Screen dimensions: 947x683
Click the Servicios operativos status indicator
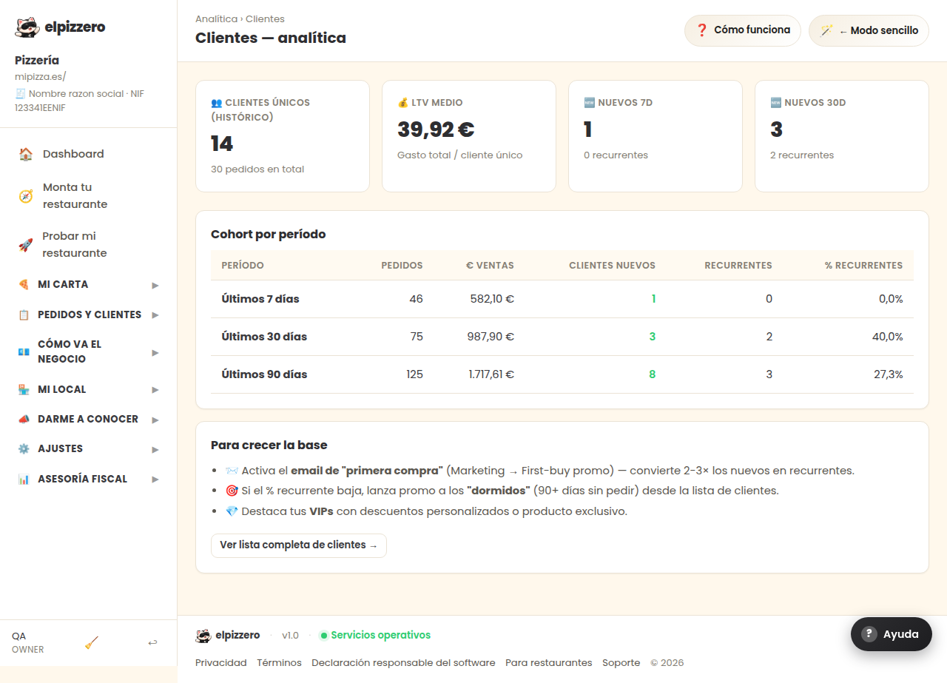coord(375,636)
